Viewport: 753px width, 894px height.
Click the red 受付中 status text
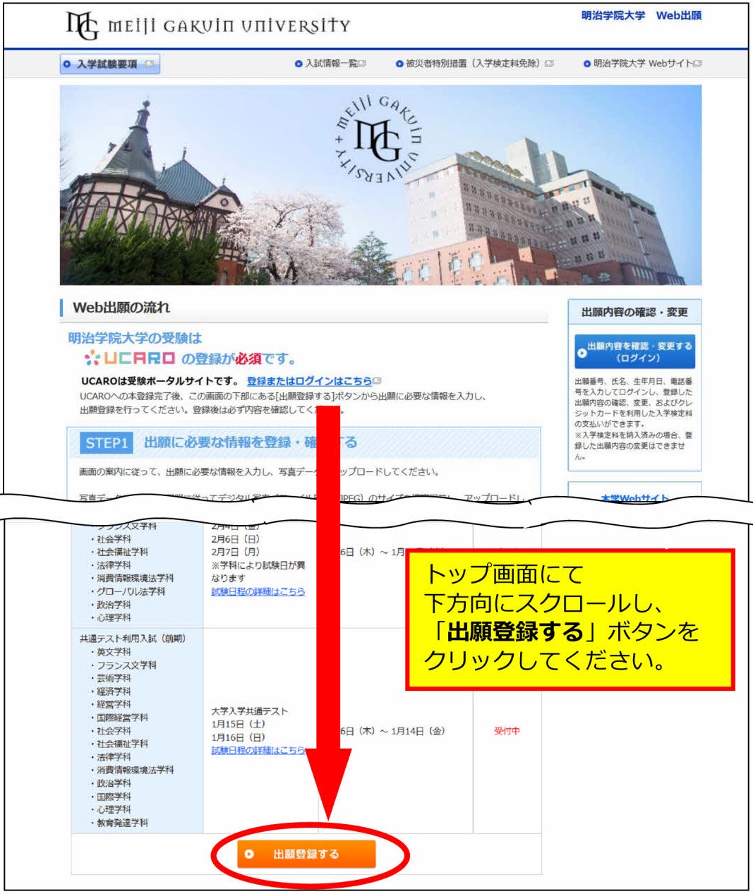tap(507, 731)
